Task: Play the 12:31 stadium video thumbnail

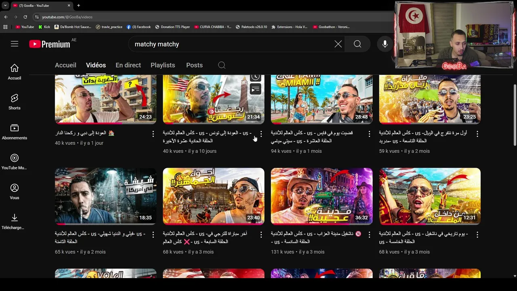Action: 430,196
